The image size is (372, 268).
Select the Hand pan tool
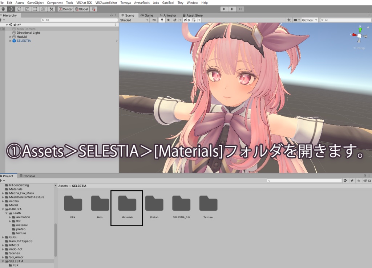[x=4, y=9]
